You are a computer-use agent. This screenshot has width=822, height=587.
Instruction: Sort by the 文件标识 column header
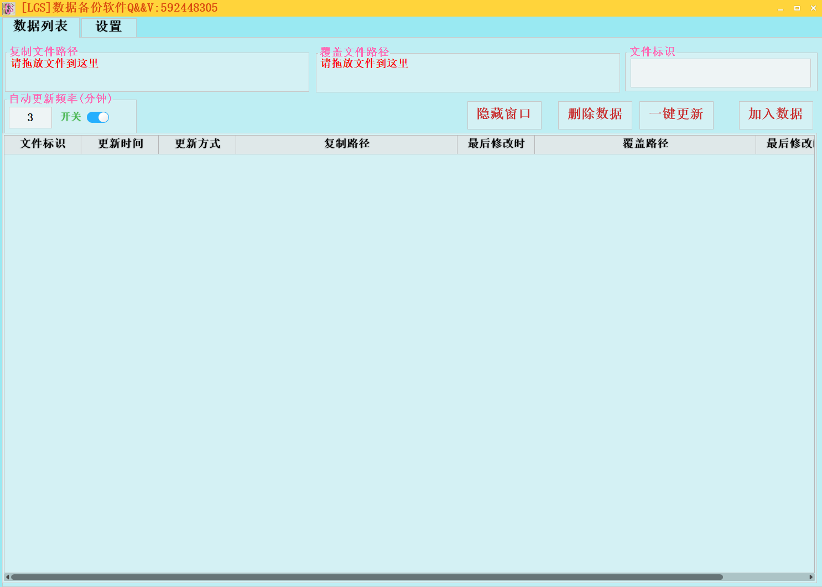click(43, 144)
